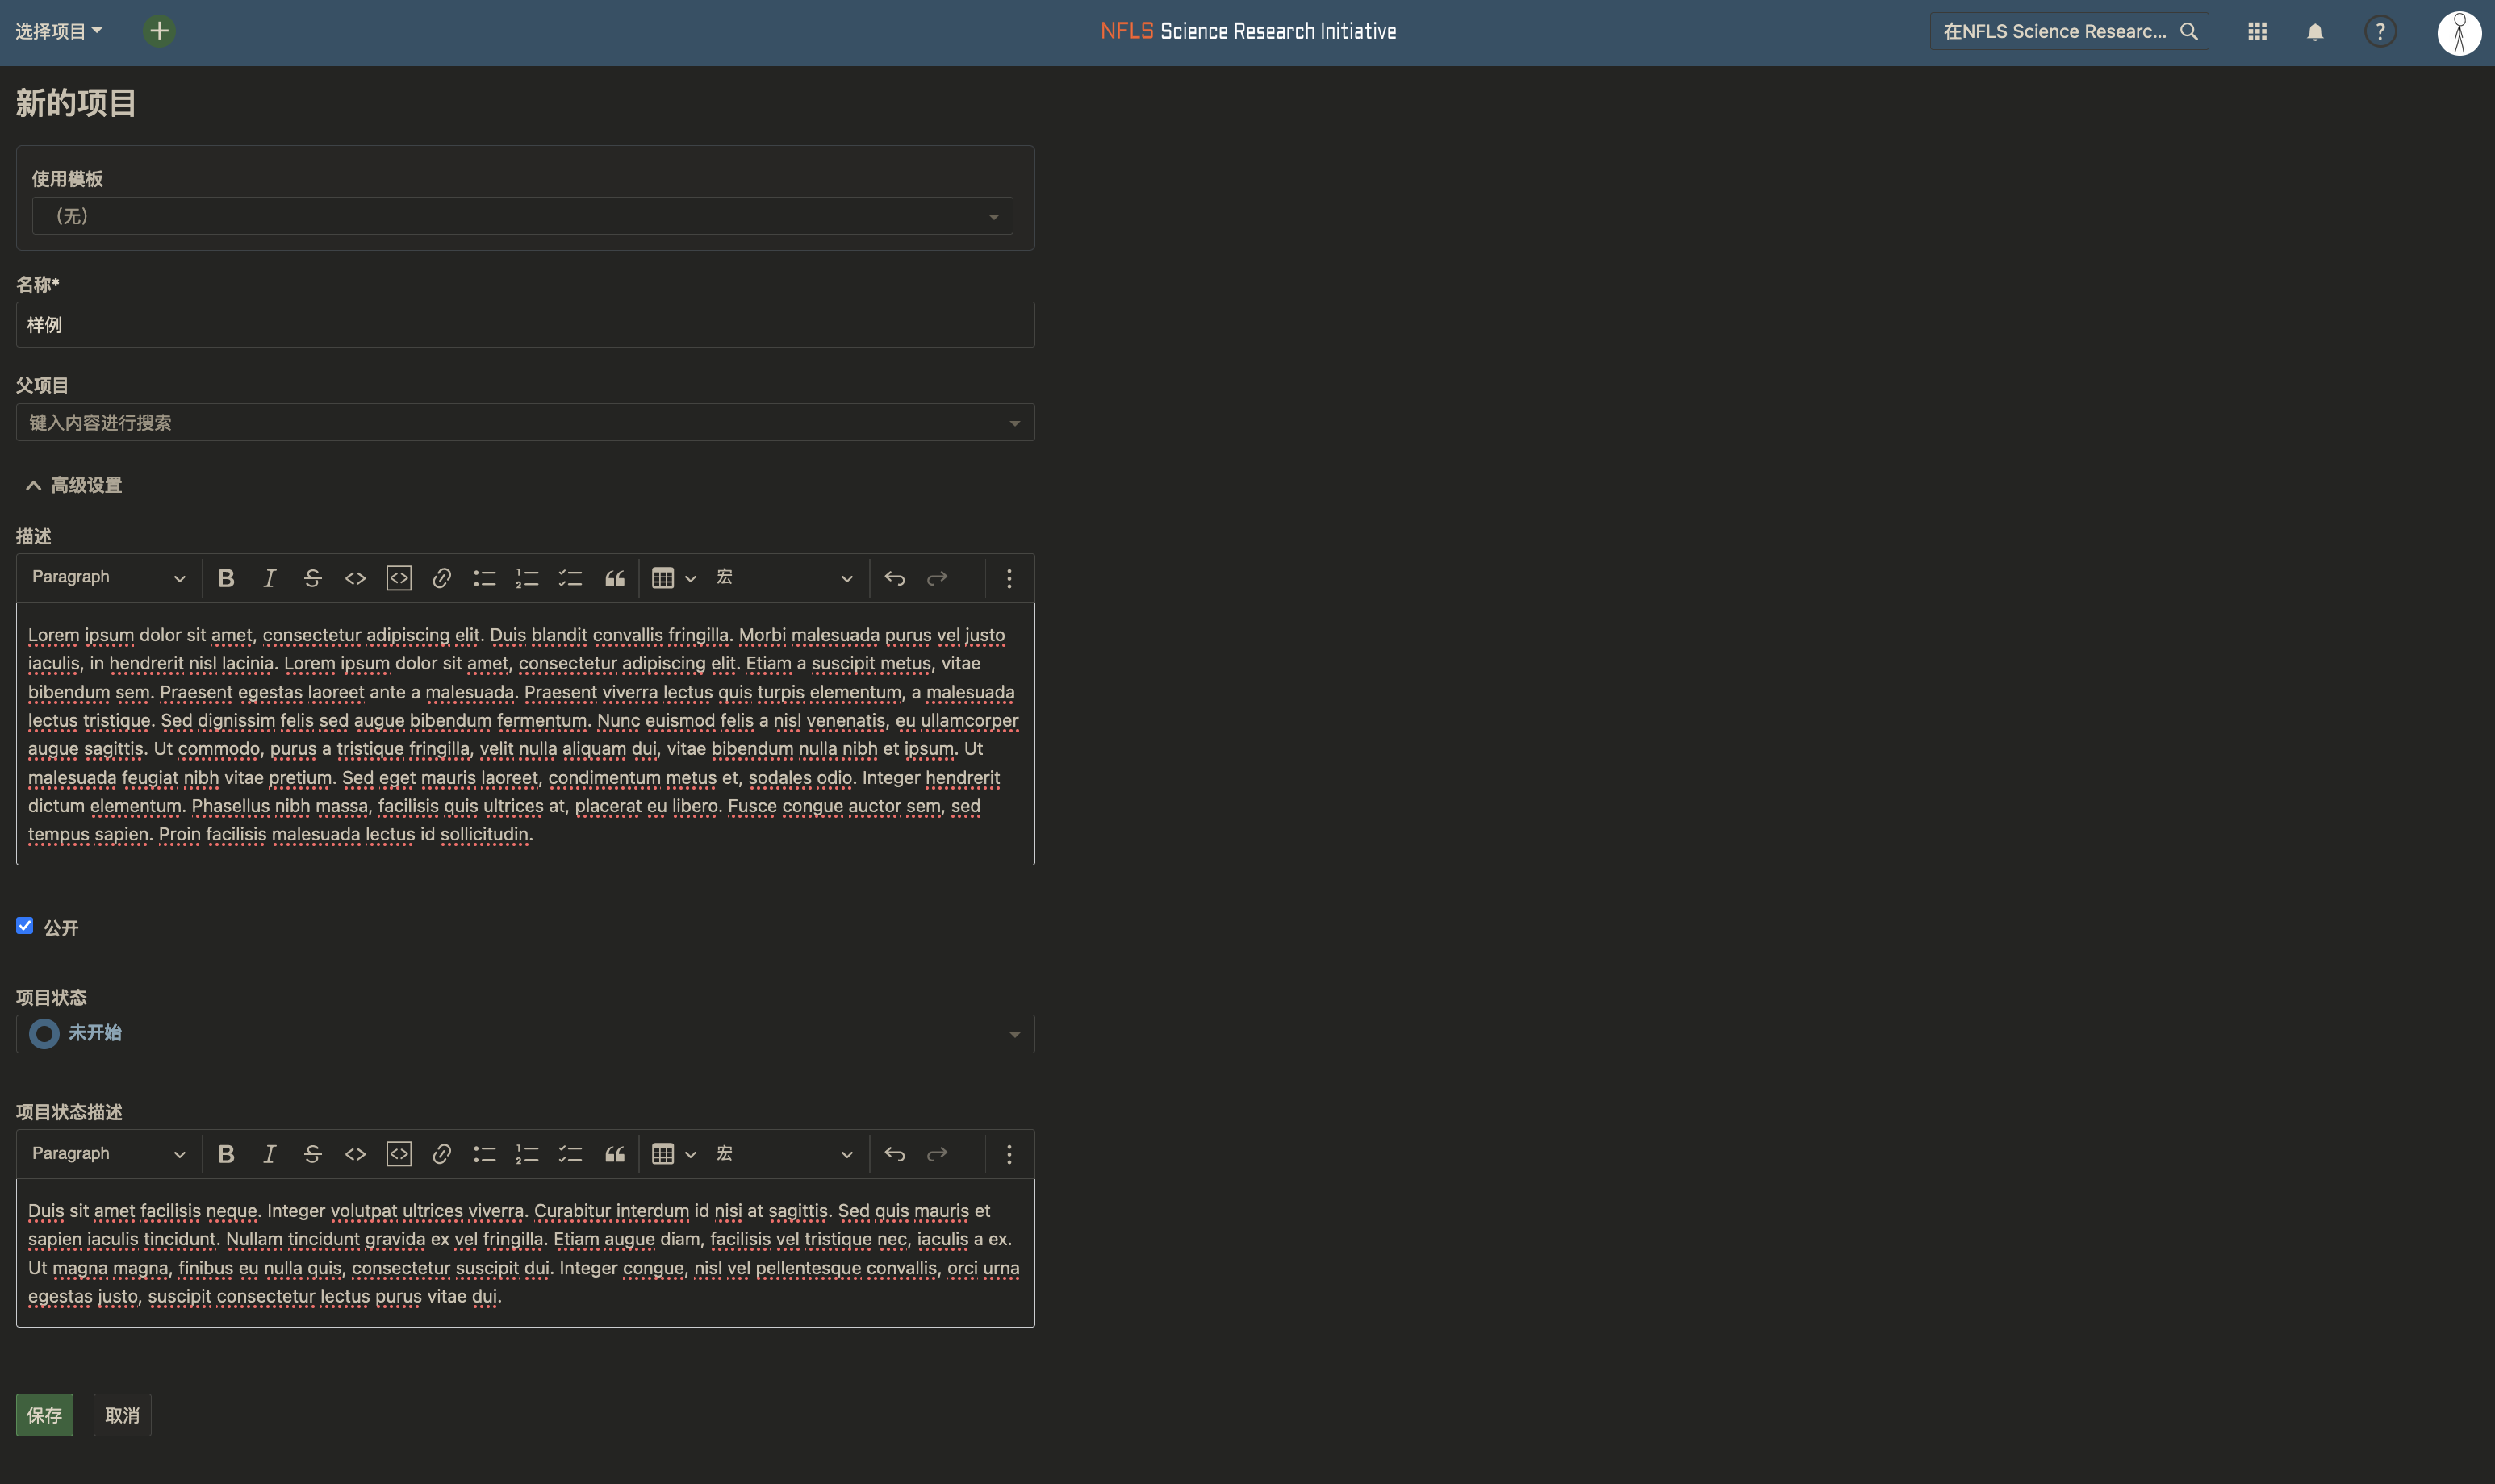Toggle strikethrough in the description editor toolbar

click(312, 578)
